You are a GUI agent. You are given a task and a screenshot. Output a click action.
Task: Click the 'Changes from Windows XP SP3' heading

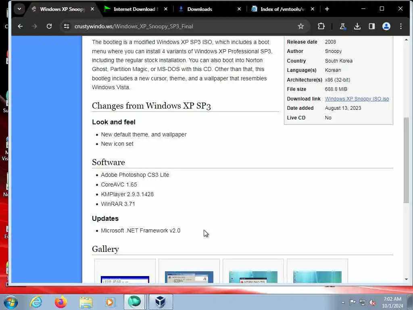[x=151, y=106]
